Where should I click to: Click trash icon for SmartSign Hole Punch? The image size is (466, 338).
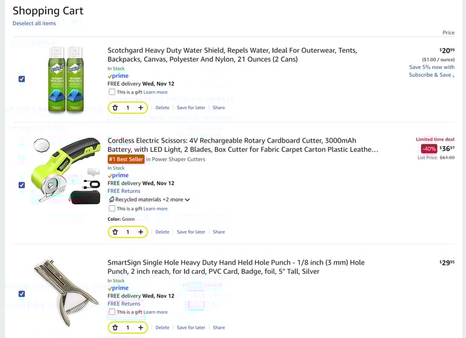tap(115, 327)
